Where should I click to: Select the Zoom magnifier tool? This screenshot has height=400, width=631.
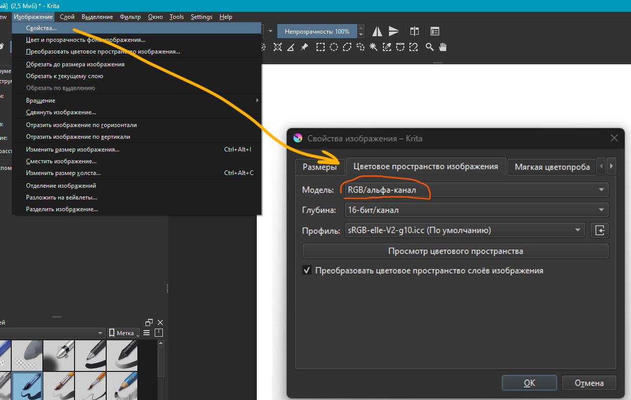tap(430, 47)
